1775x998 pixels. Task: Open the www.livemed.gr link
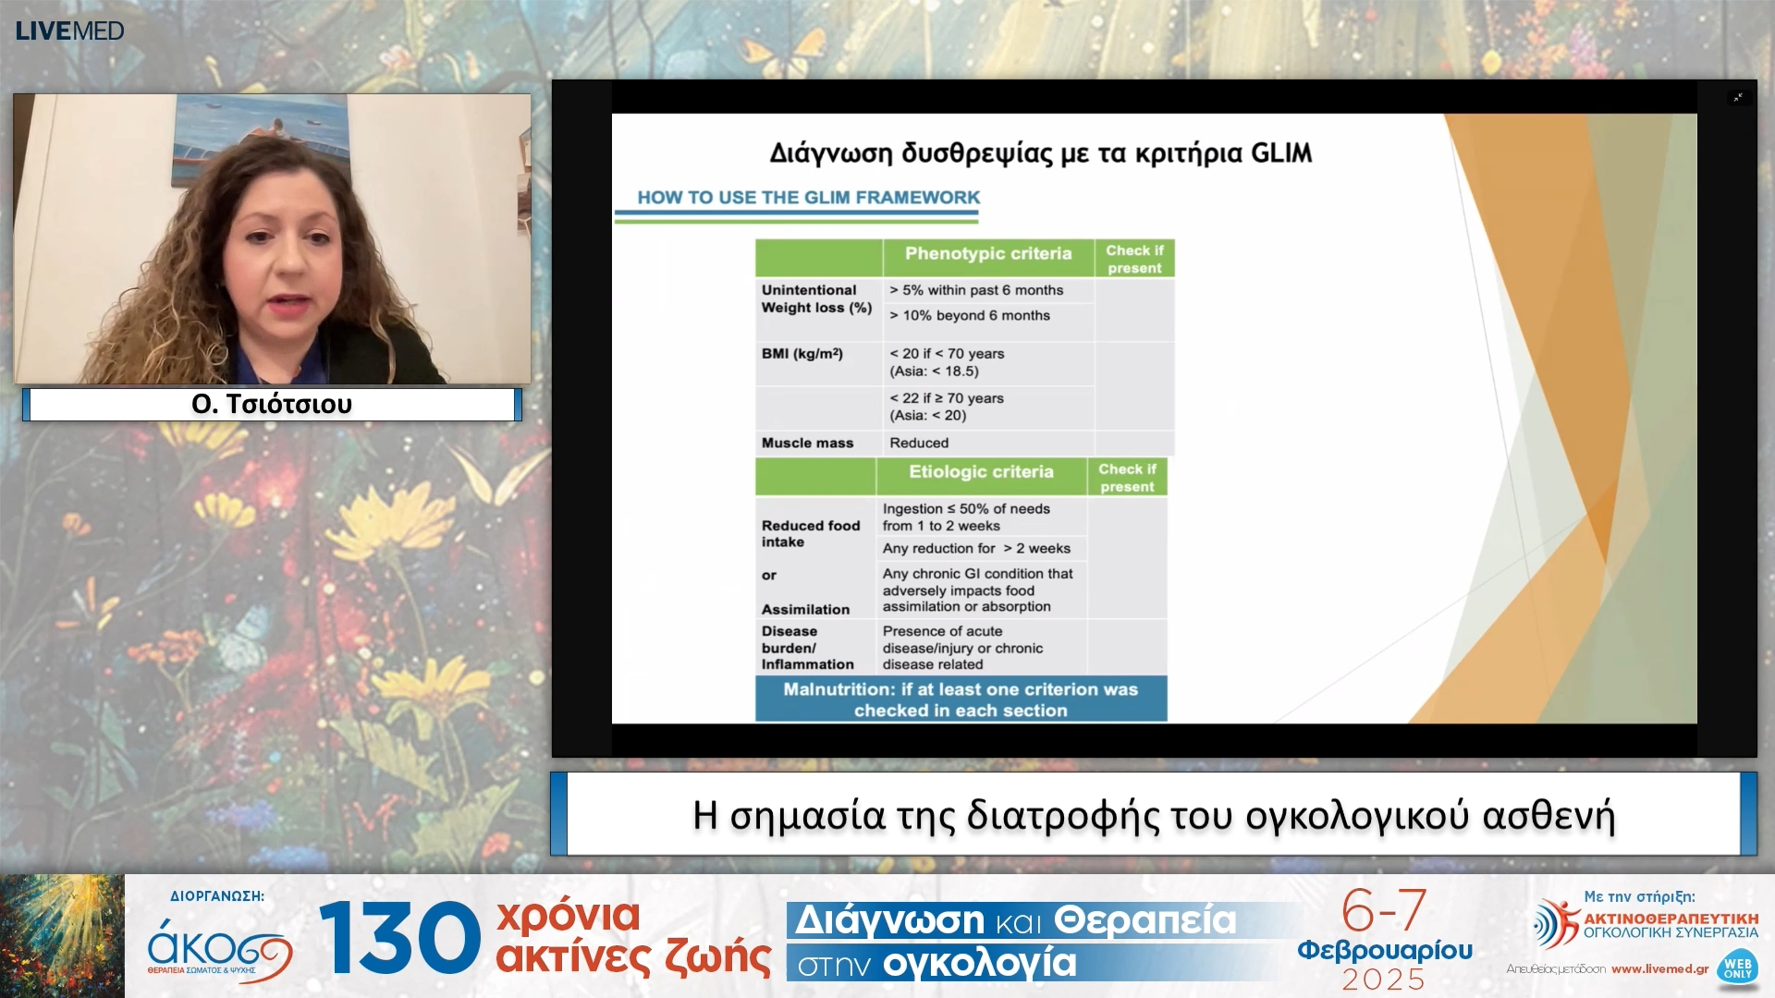[1659, 968]
